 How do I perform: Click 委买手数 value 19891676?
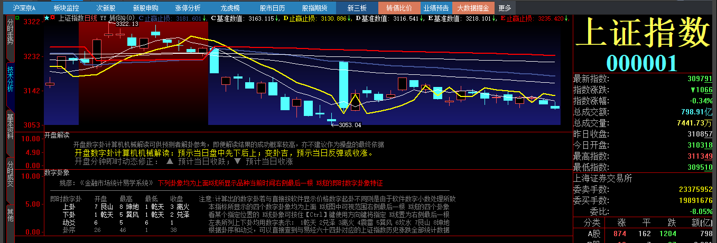[x=696, y=200]
